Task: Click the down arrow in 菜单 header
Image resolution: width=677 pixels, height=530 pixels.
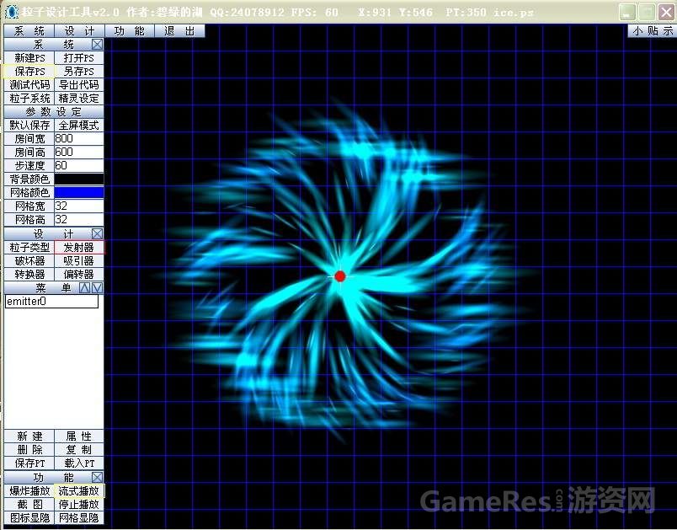Action: coord(98,287)
